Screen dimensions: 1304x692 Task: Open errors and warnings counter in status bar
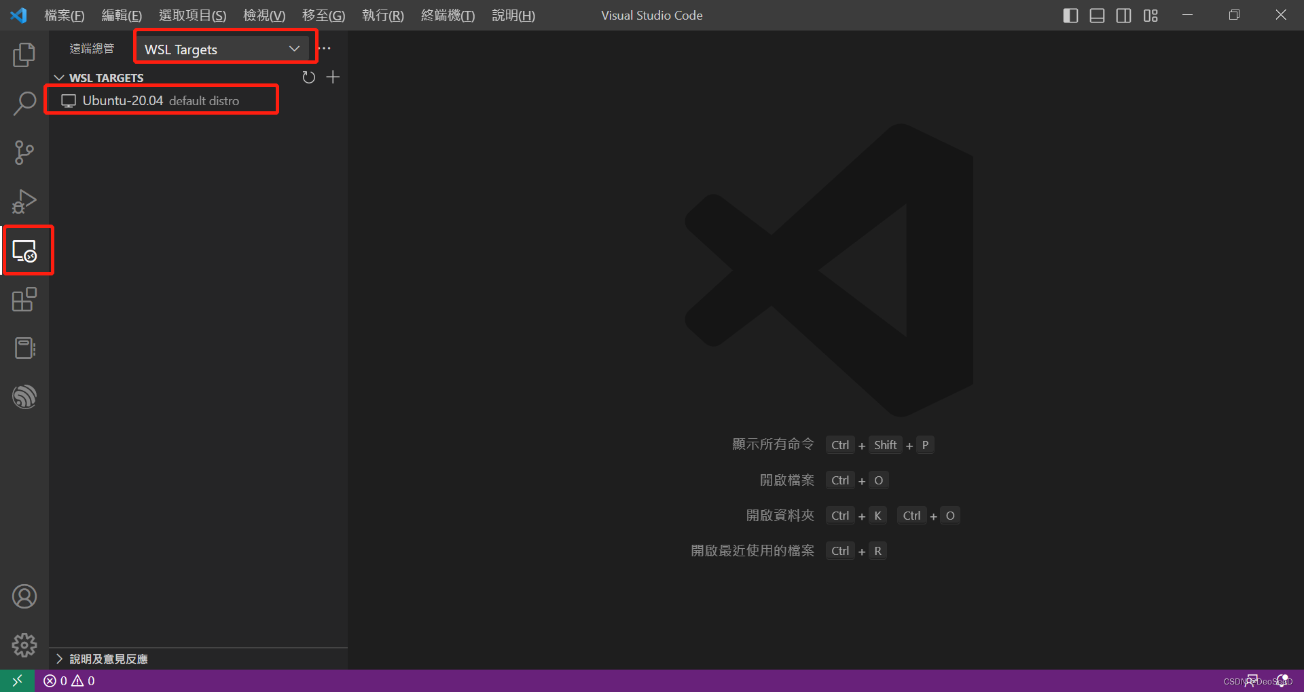click(69, 680)
